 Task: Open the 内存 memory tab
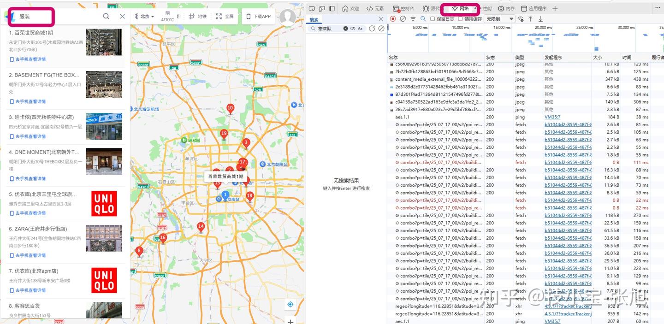(x=506, y=9)
